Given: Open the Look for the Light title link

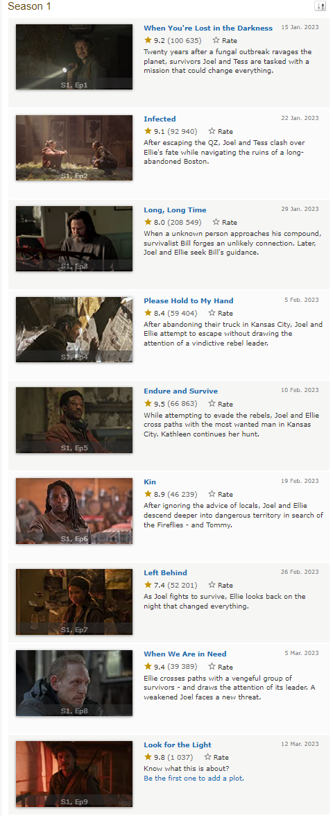Looking at the screenshot, I should pyautogui.click(x=178, y=745).
